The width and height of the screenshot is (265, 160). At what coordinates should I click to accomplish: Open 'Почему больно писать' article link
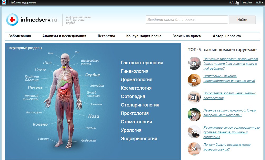pyautogui.click(x=227, y=147)
